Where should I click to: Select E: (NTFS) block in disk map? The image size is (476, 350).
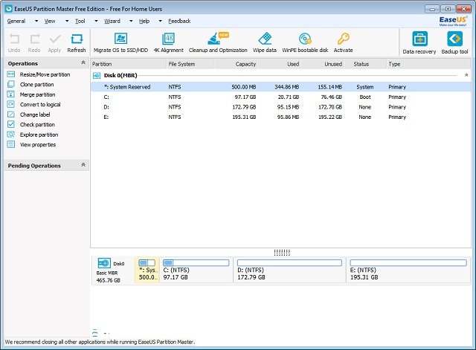click(408, 270)
